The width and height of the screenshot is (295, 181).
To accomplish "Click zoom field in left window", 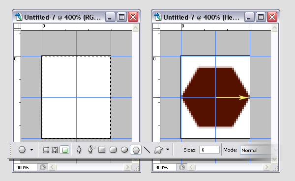I will [x=25, y=167].
